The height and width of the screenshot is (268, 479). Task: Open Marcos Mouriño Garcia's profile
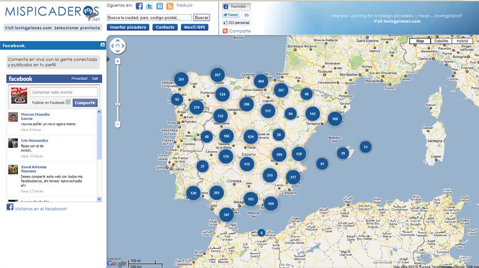[35, 116]
